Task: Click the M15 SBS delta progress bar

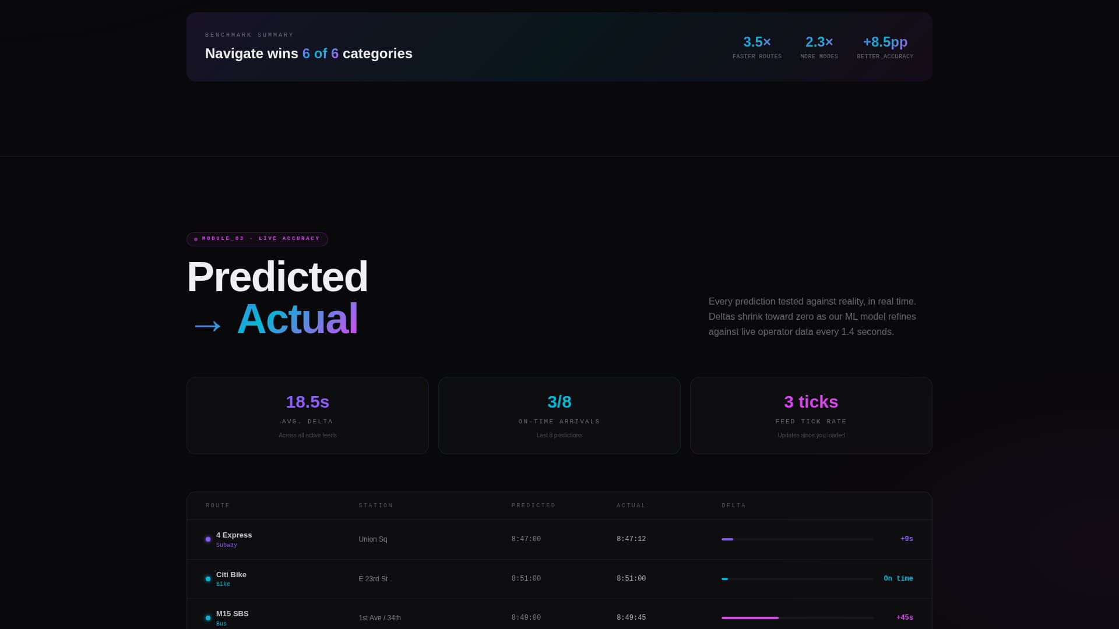Action: [x=797, y=618]
